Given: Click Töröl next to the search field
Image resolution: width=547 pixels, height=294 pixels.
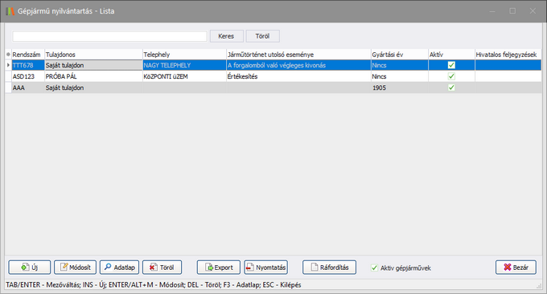Looking at the screenshot, I should (x=263, y=36).
